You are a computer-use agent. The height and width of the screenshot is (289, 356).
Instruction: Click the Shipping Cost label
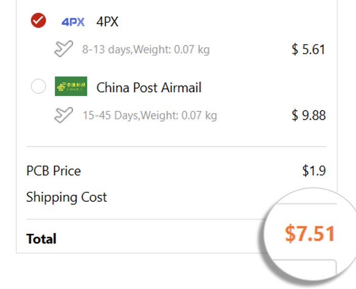coord(66,197)
